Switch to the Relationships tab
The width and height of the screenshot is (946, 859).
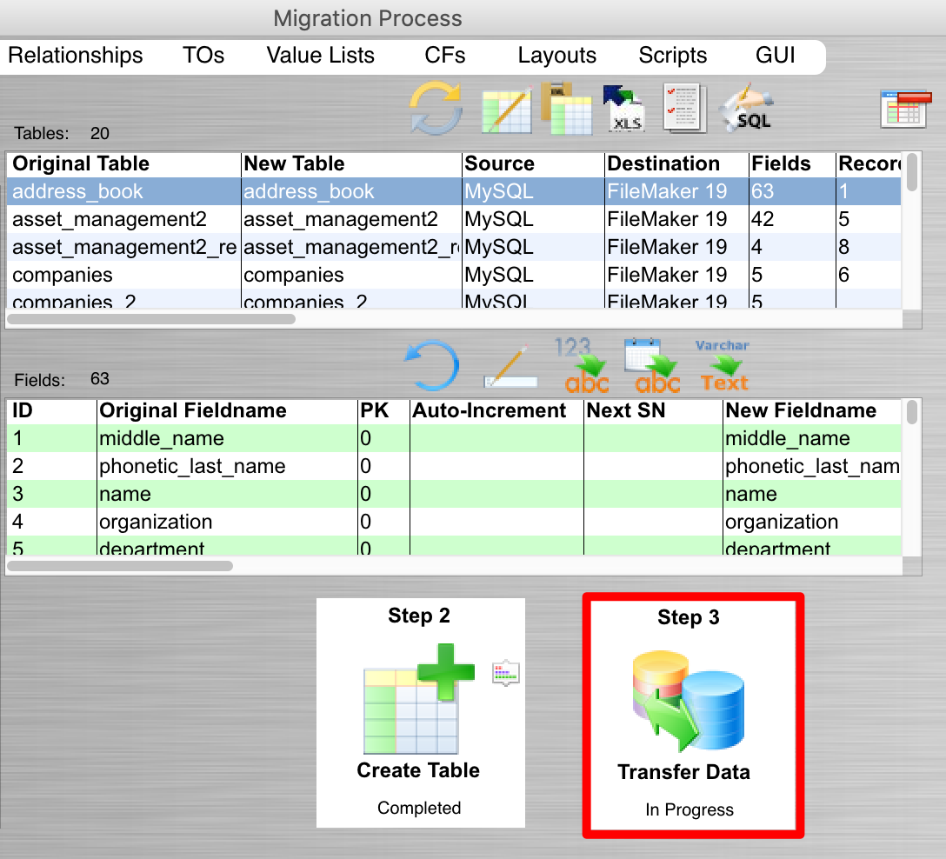coord(76,56)
